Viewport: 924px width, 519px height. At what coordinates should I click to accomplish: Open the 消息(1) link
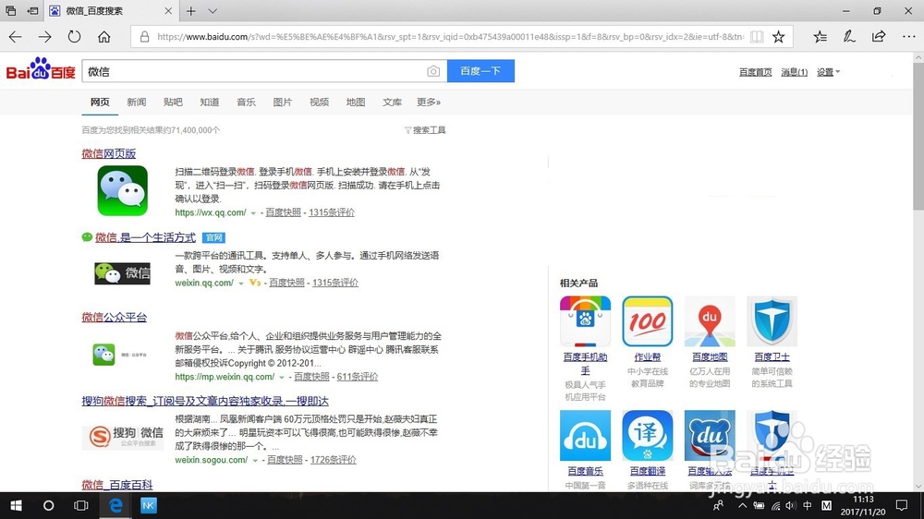(x=794, y=72)
